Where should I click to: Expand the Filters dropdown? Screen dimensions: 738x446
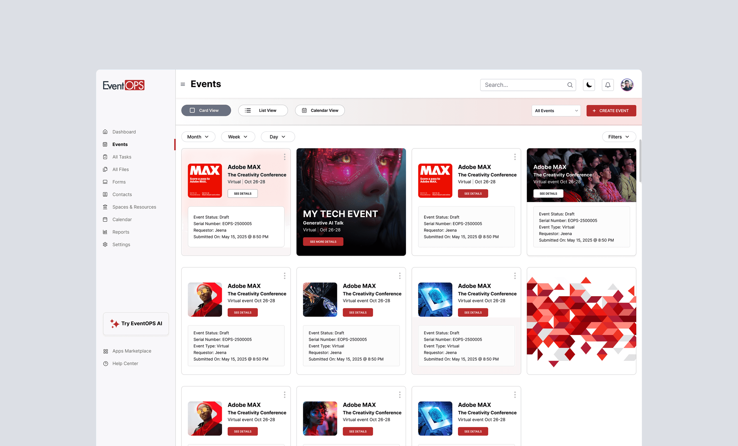point(619,137)
